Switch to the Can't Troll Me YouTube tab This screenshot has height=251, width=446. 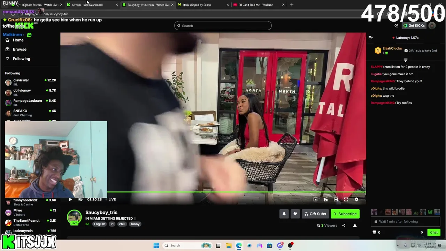(259, 5)
